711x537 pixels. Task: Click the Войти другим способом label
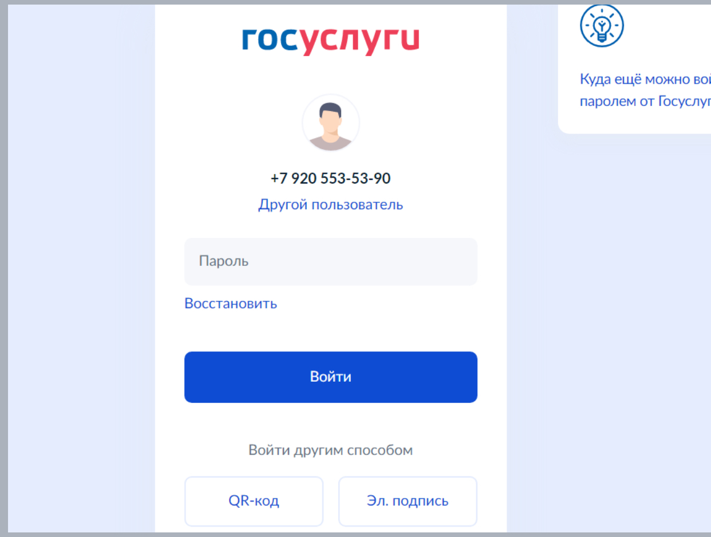331,450
